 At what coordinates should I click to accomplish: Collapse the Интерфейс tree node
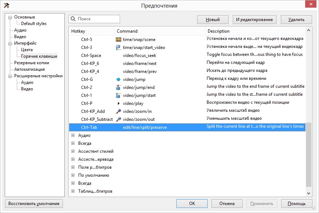pos(10,44)
